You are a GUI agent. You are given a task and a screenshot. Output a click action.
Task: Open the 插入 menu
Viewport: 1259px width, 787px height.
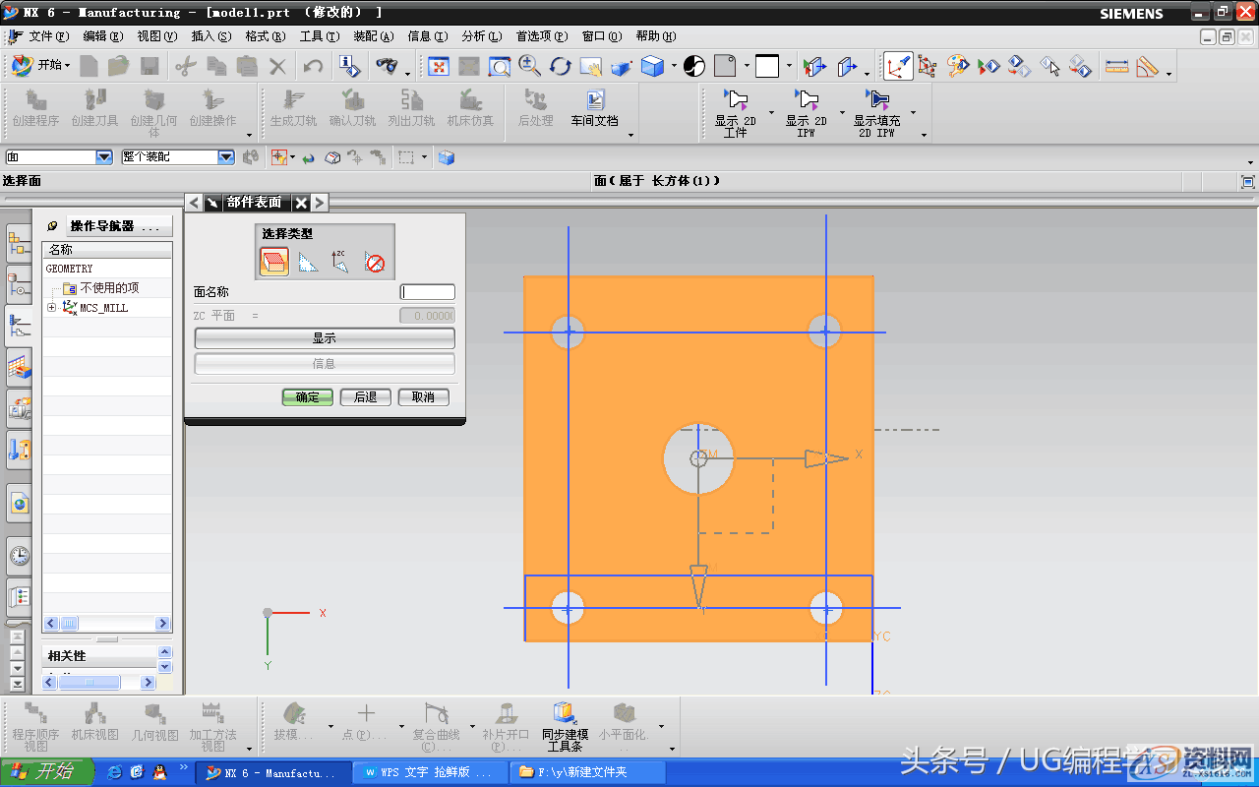pos(210,36)
